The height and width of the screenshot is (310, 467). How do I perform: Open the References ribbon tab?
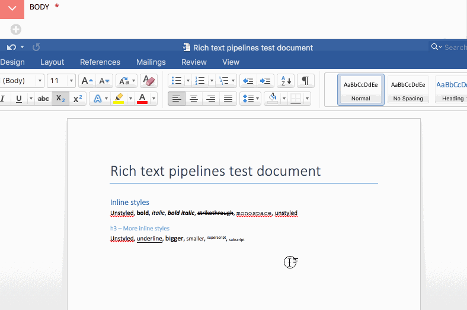click(100, 62)
